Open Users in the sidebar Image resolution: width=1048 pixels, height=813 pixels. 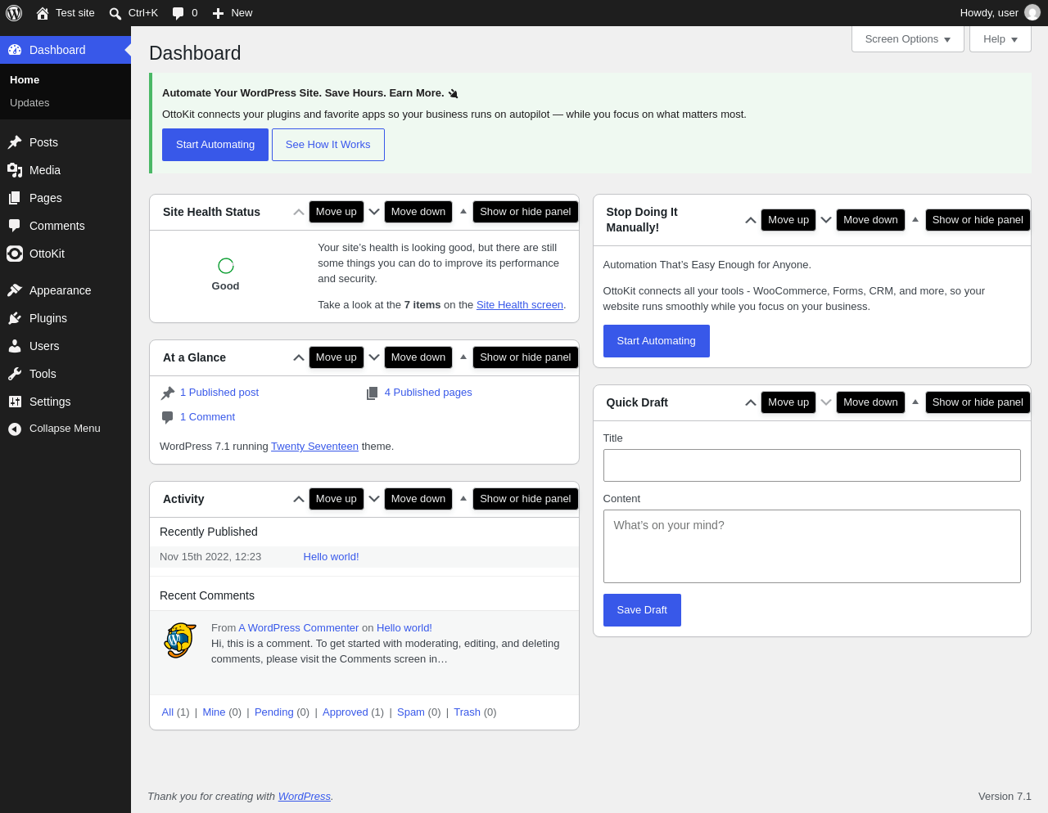(x=65, y=346)
